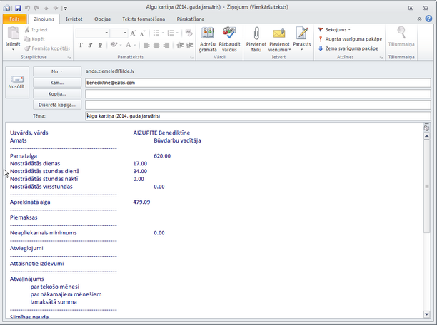Click the scroll down arrow of message body
The width and height of the screenshot is (437, 325).
427,314
